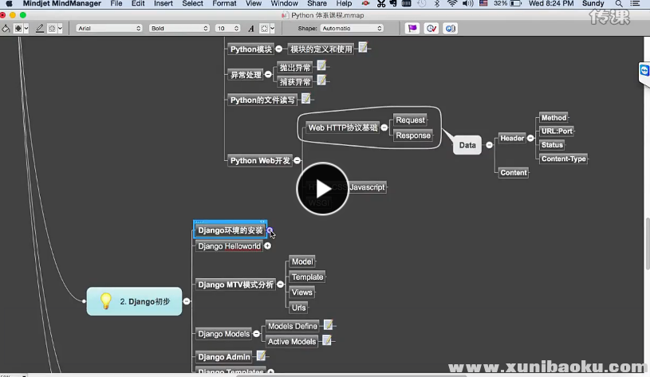Open the note attached to Models Define
This screenshot has height=377, width=650.
[328, 325]
